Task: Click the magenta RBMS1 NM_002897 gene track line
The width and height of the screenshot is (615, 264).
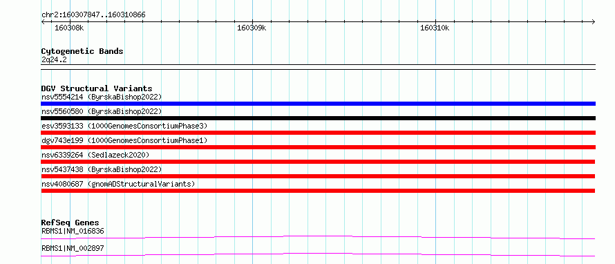Action: (x=318, y=254)
